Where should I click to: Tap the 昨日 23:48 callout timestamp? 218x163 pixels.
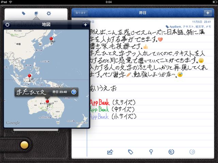pos(60,92)
